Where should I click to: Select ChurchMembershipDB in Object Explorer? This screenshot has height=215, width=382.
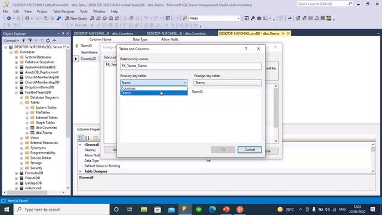42,77
